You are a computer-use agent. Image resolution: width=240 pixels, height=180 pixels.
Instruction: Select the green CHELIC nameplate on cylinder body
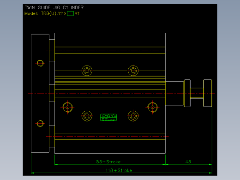click(x=108, y=117)
